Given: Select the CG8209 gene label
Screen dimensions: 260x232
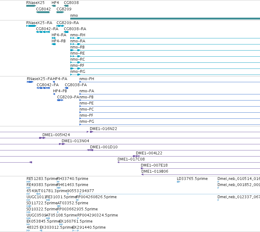Looking at the screenshot, I should [64, 9].
